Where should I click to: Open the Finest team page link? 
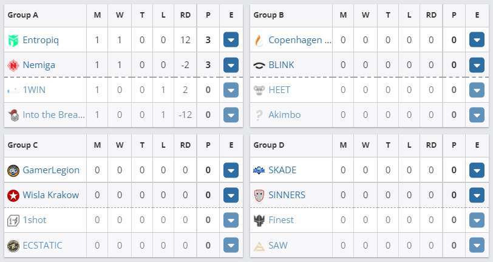coord(281,220)
